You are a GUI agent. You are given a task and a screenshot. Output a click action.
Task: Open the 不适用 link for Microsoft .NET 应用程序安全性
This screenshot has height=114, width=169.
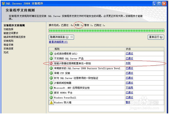(x=129, y=88)
